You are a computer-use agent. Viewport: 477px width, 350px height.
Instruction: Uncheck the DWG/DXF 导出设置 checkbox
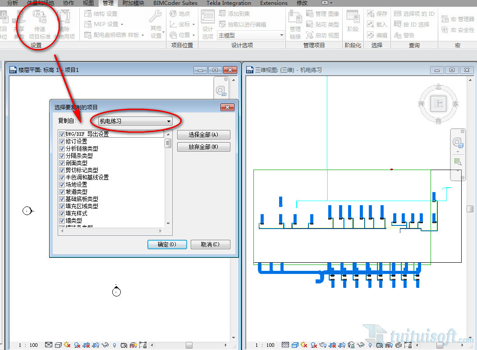(62, 134)
